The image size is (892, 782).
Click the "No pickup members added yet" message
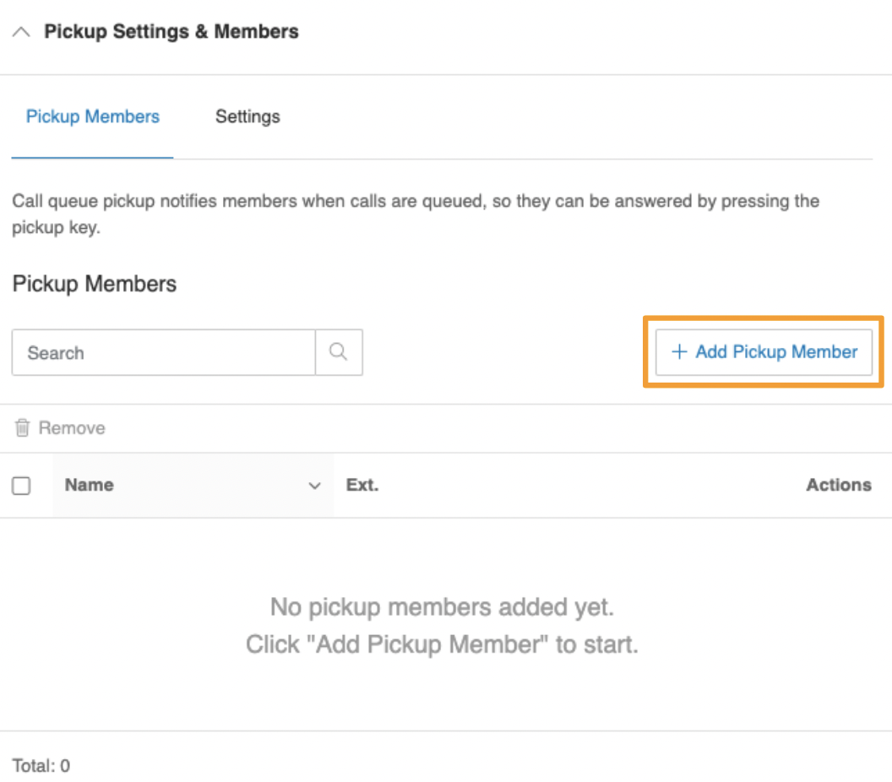click(x=442, y=606)
